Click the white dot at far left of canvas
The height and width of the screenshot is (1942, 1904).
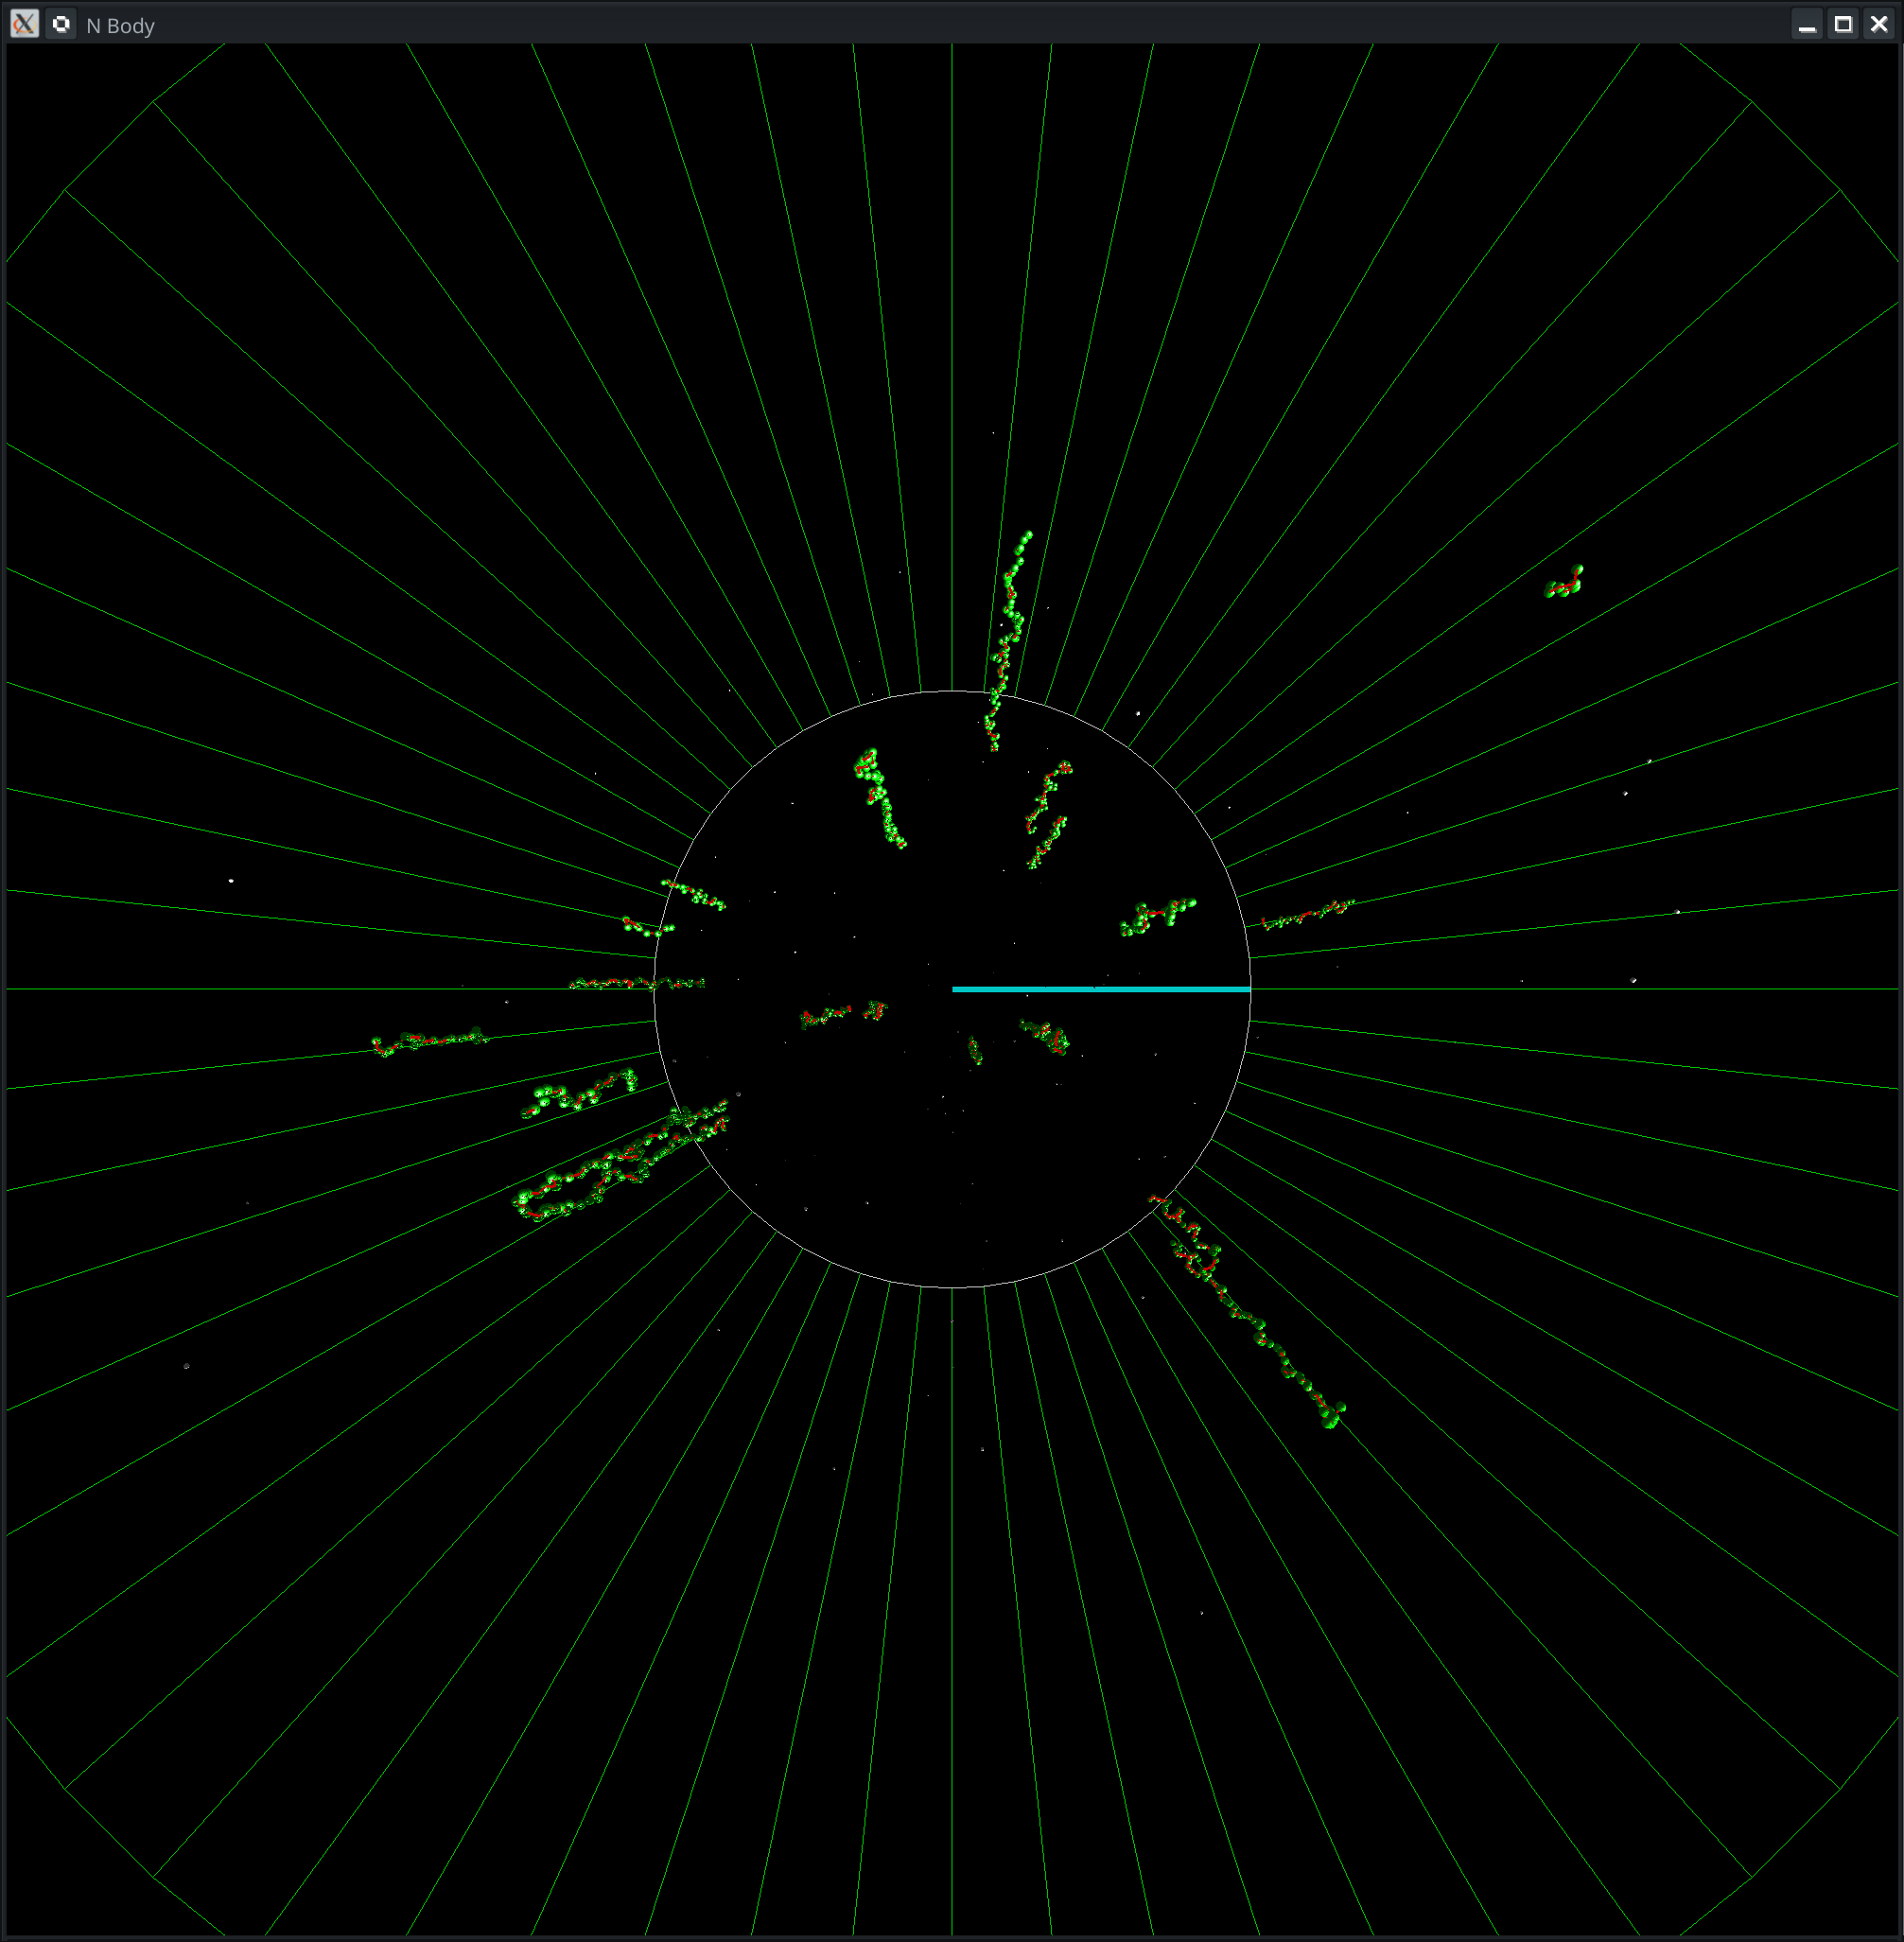coord(231,881)
